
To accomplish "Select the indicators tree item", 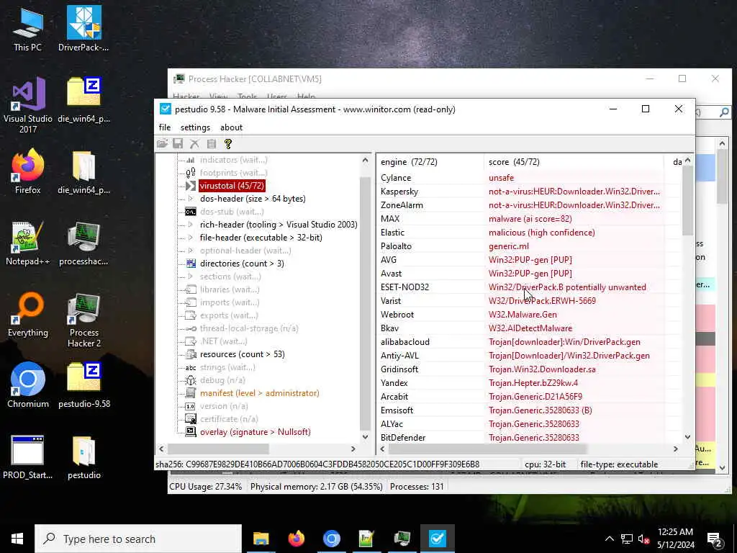I will [233, 160].
